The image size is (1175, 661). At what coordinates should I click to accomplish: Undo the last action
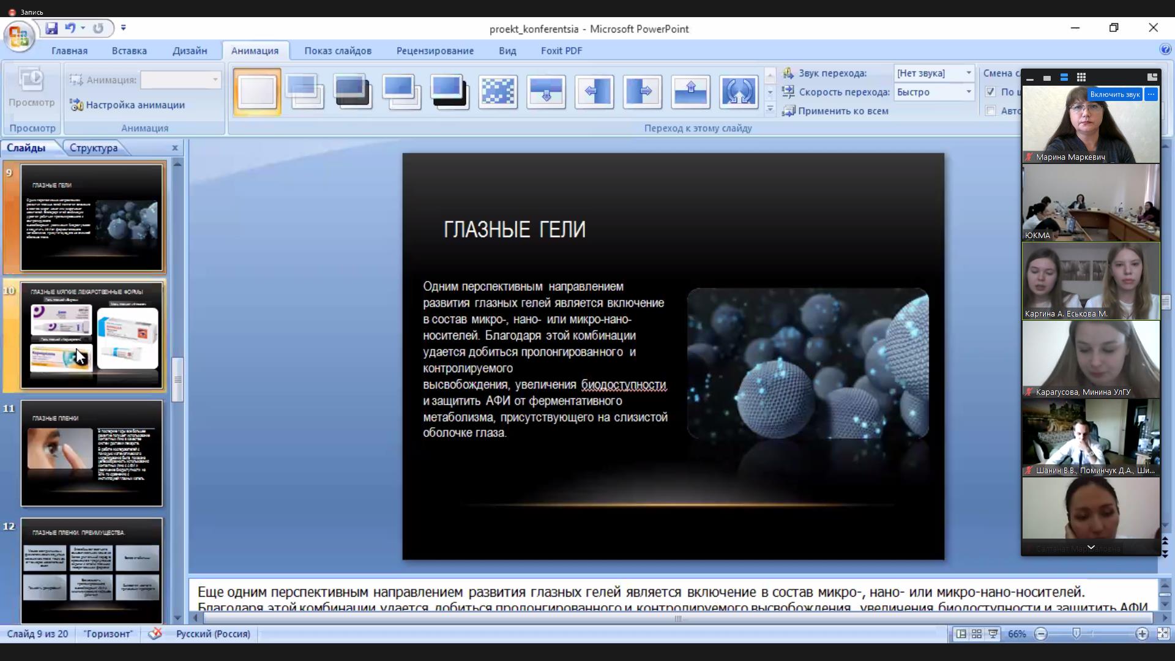(x=70, y=28)
